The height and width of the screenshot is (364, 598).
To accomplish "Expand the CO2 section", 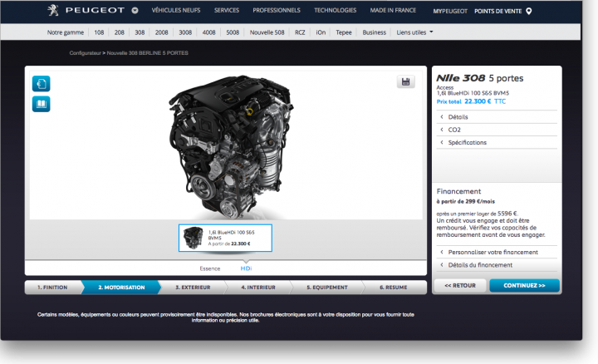I will [x=497, y=130].
